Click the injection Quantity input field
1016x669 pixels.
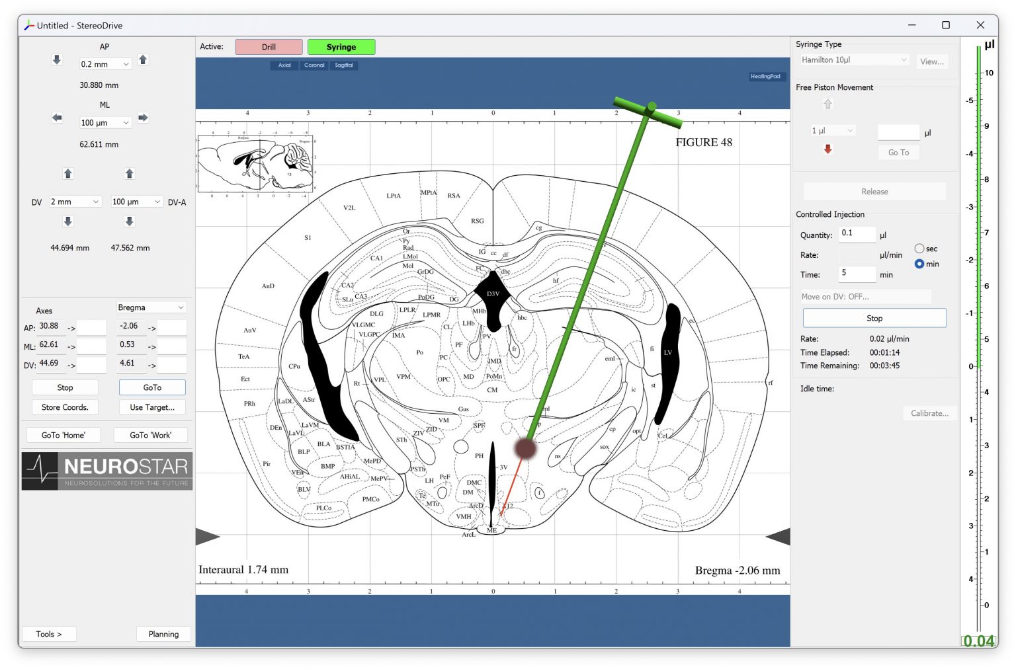[857, 234]
